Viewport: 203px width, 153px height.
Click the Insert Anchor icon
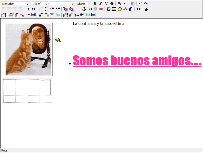(x=84, y=9)
